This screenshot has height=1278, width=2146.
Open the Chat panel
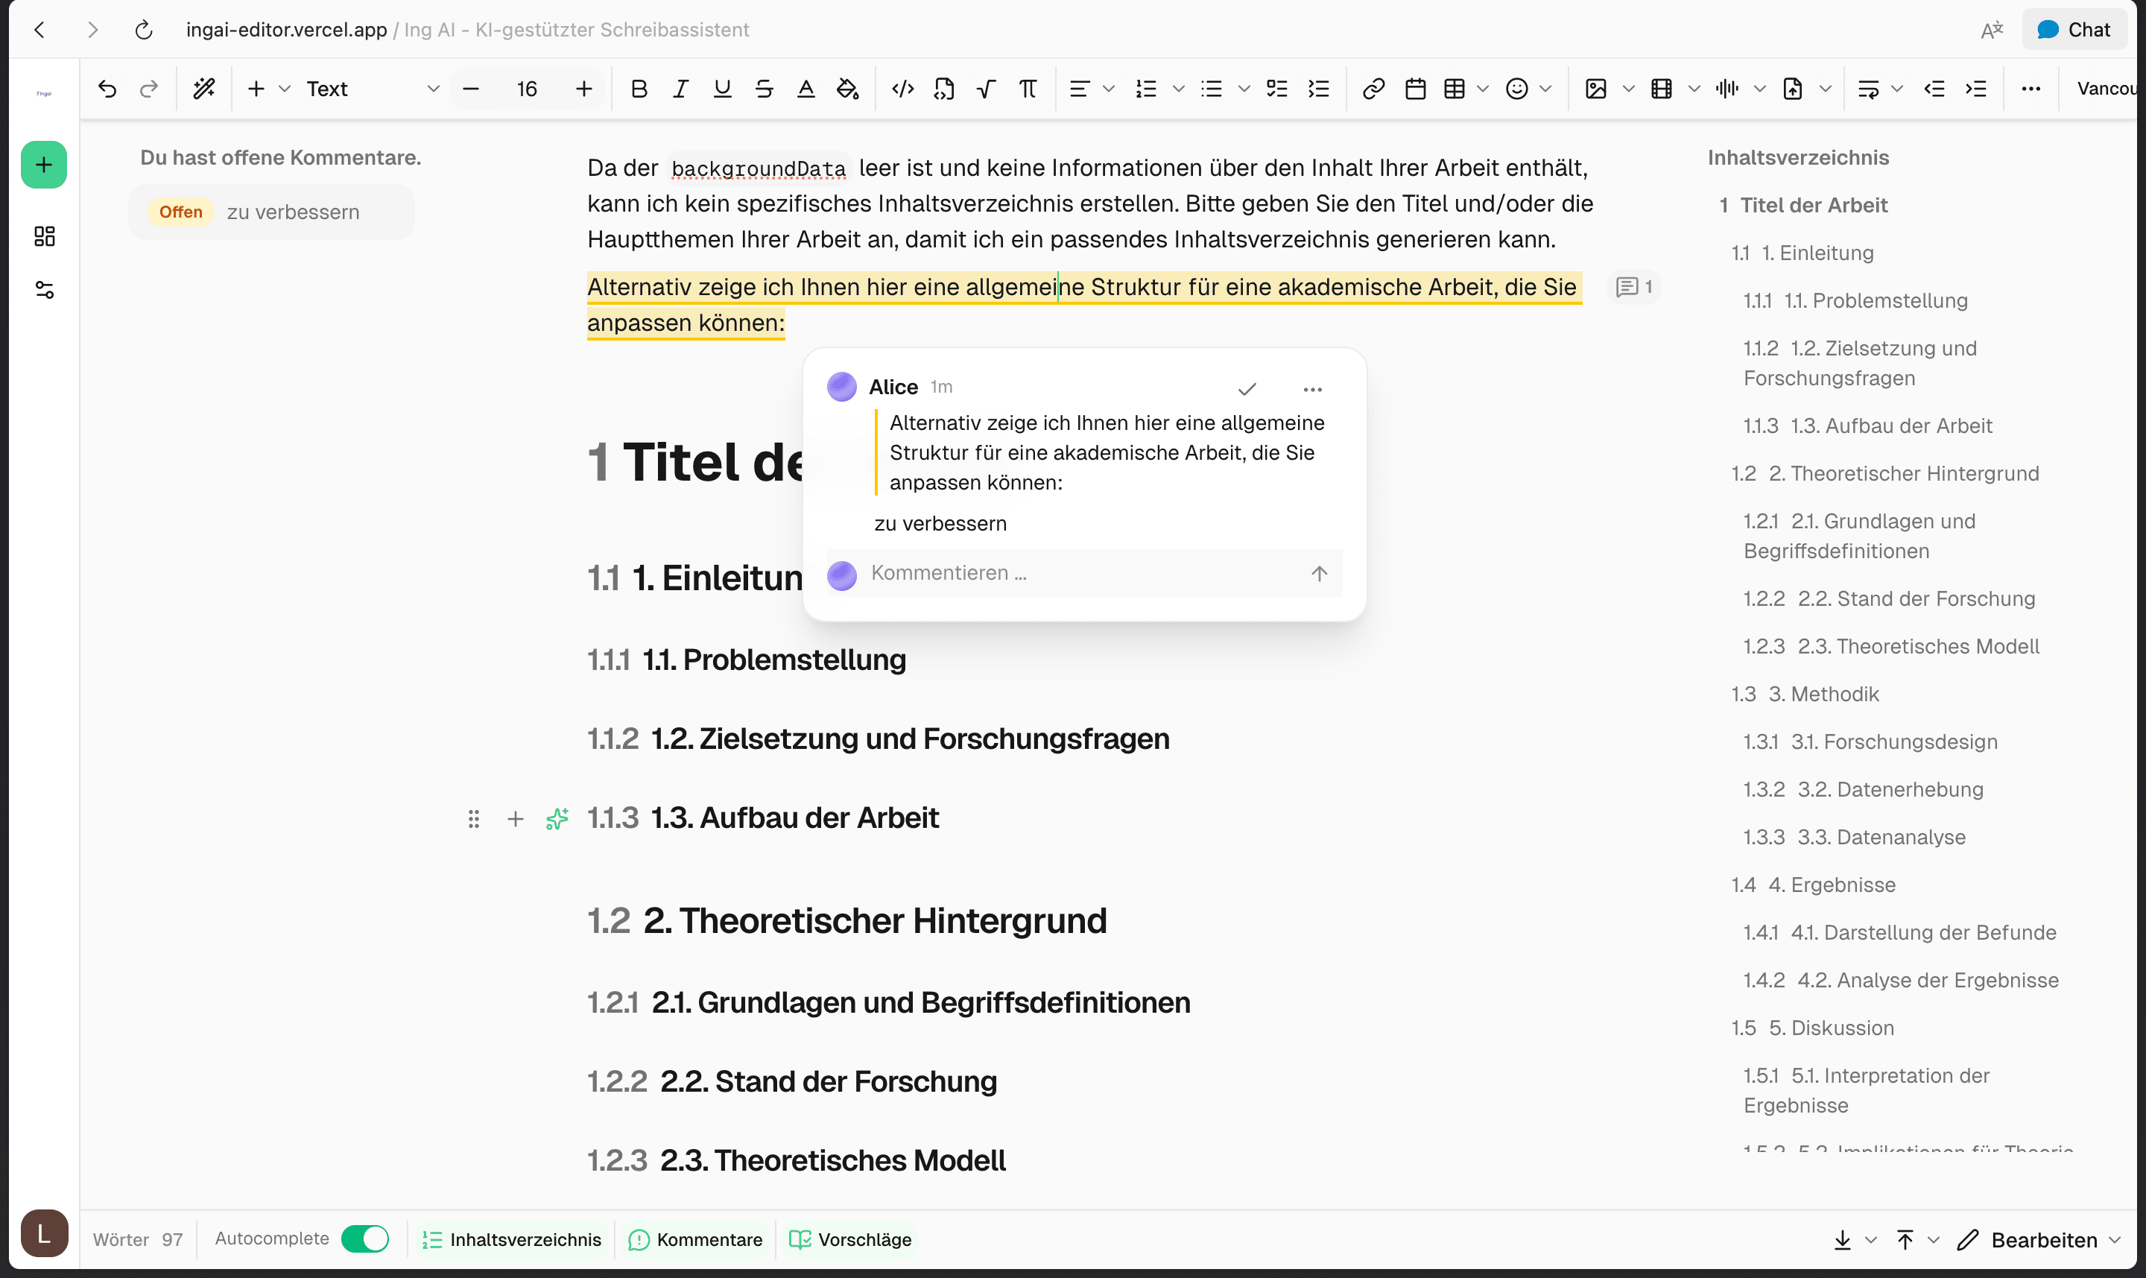(x=2074, y=28)
